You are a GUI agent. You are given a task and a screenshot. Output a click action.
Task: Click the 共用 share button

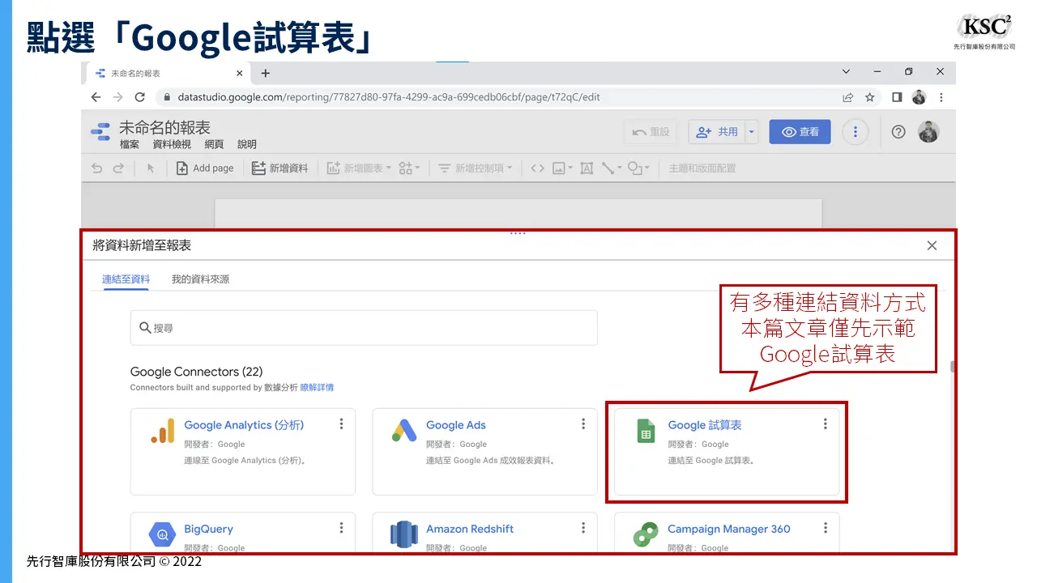[717, 132]
